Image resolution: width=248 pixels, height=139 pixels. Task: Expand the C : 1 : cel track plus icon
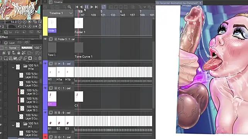tap(56, 88)
